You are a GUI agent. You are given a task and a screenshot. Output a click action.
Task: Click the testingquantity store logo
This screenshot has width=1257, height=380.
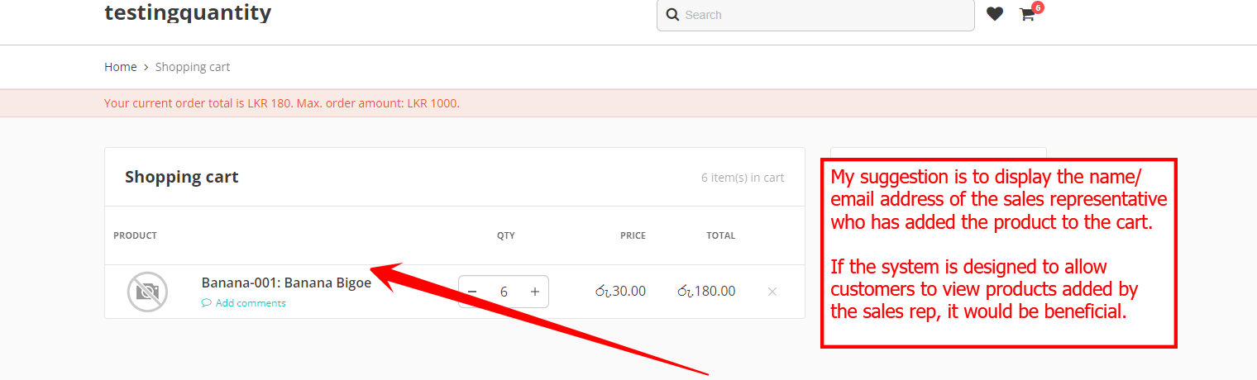tap(188, 12)
